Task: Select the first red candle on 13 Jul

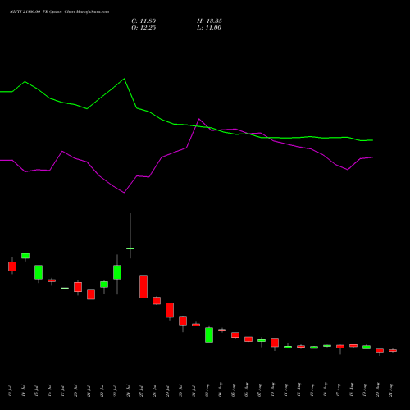Action: tap(12, 266)
